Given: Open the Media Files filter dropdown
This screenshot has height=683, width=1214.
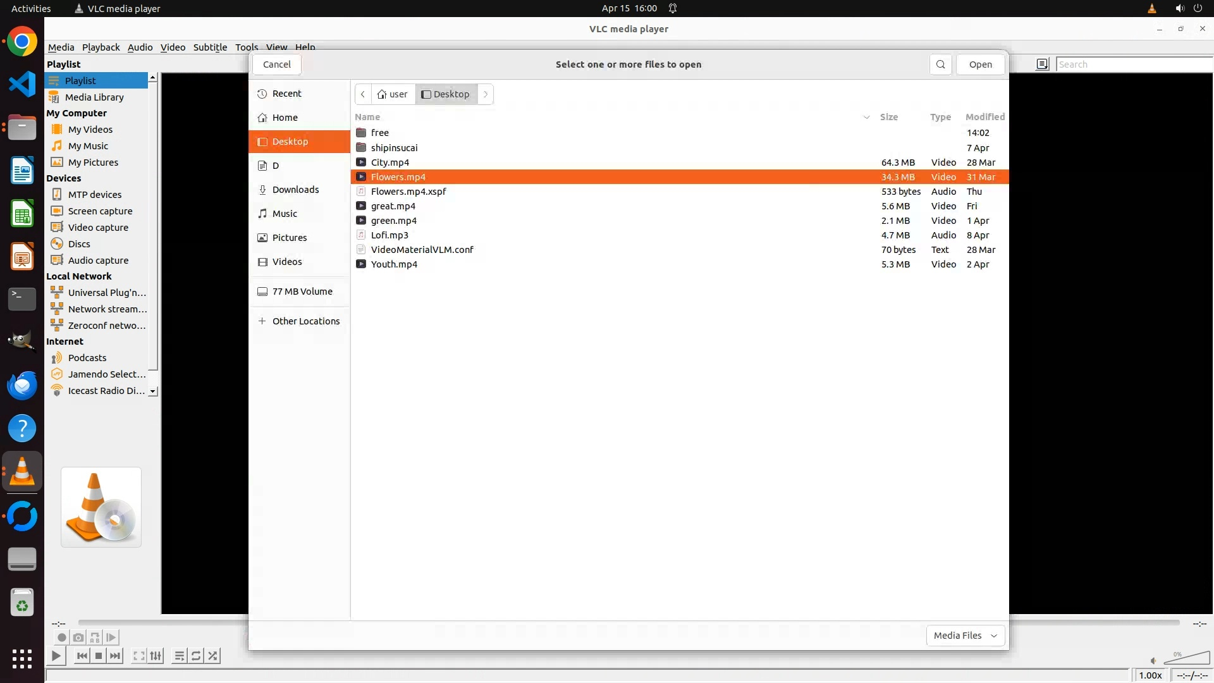Looking at the screenshot, I should click(965, 636).
